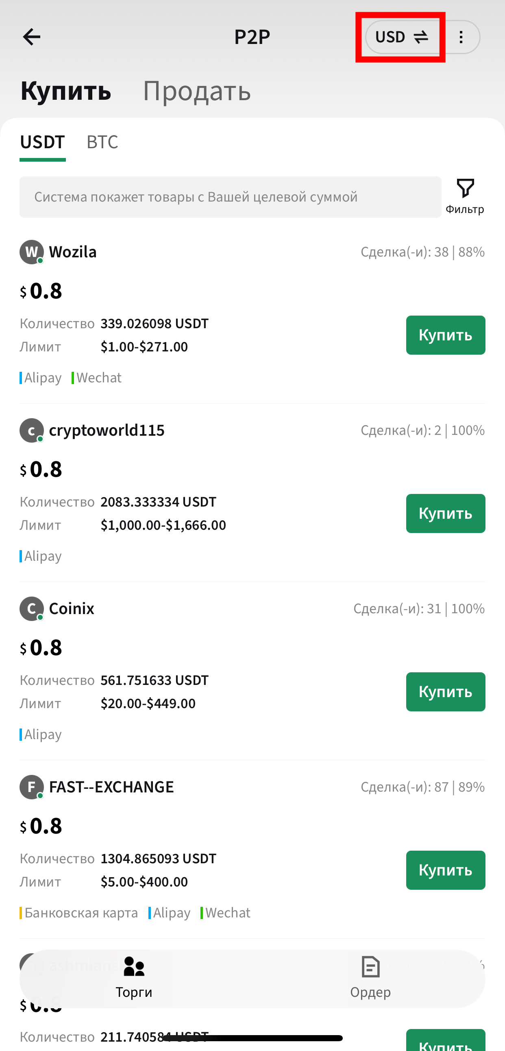The image size is (505, 1051).
Task: Click Купить on the Wozila offer
Action: [446, 335]
